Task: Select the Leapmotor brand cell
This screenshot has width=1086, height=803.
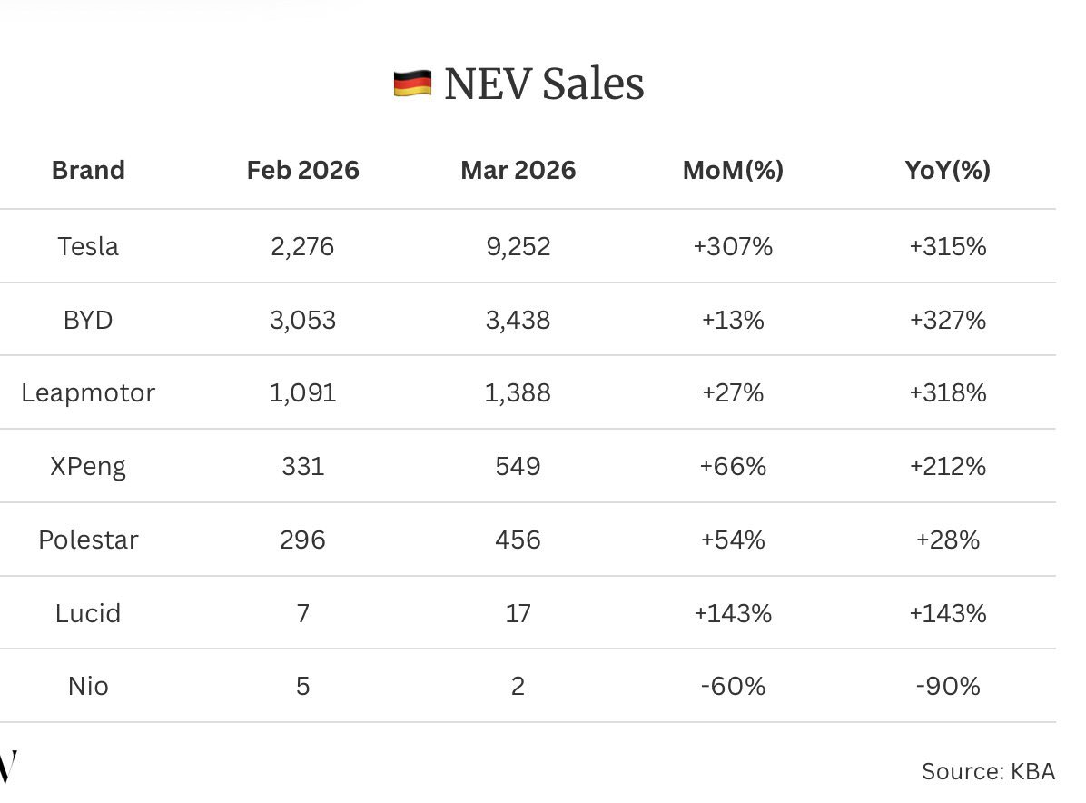Action: [x=88, y=392]
